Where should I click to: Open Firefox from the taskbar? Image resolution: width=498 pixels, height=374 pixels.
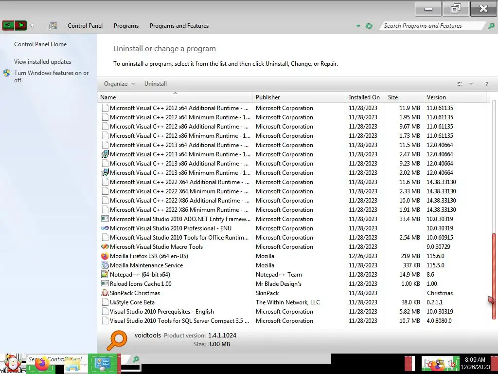click(x=42, y=364)
